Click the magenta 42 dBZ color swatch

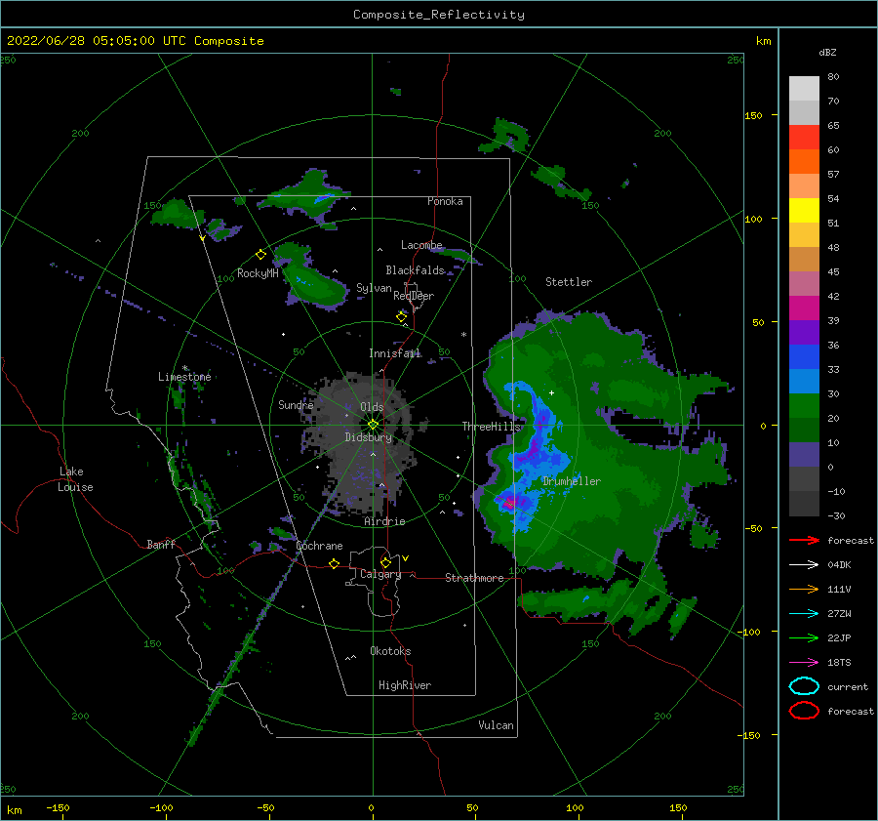(804, 308)
